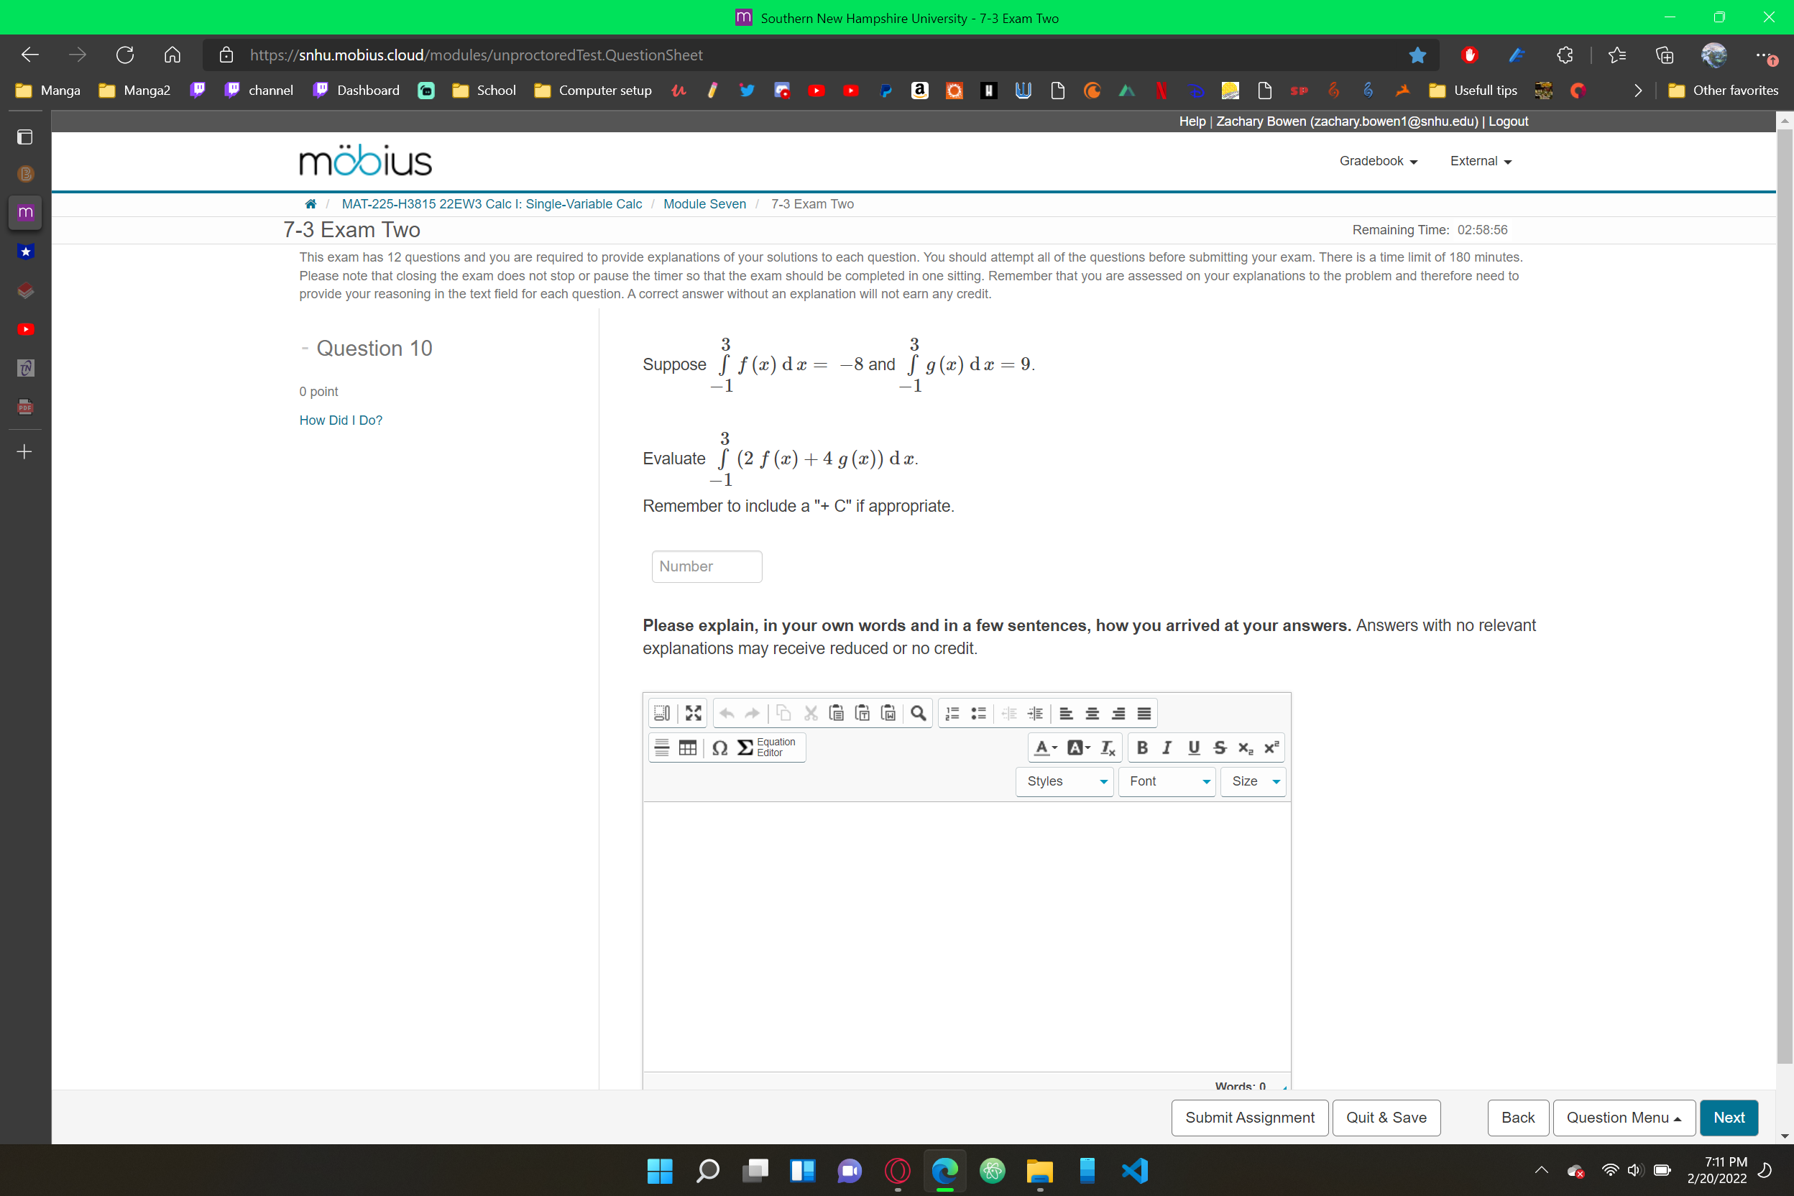Paste from Word using the toolbar icon

click(888, 712)
